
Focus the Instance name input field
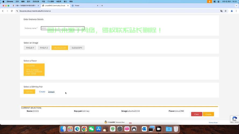point(63,28)
